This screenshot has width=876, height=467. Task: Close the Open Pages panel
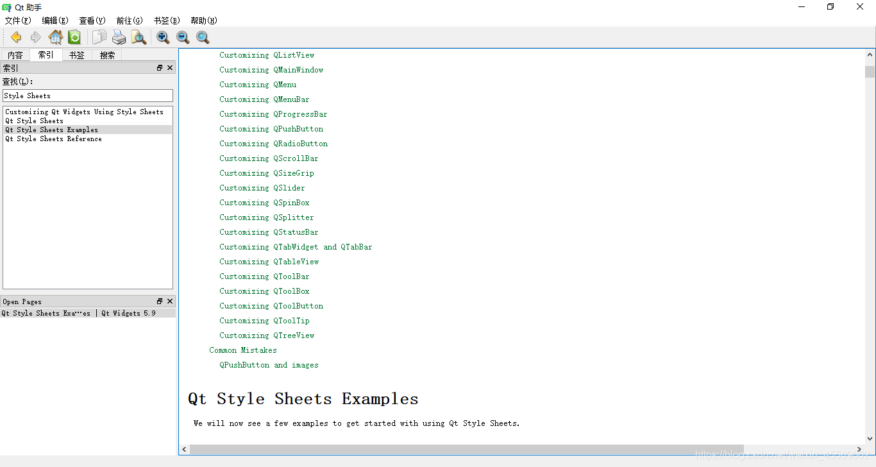tap(169, 301)
